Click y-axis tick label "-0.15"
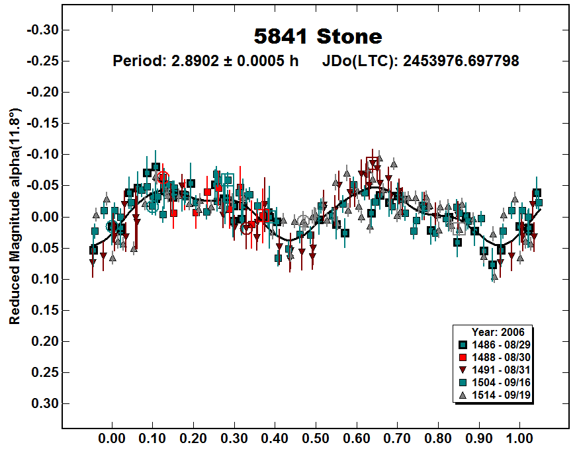 [43, 123]
